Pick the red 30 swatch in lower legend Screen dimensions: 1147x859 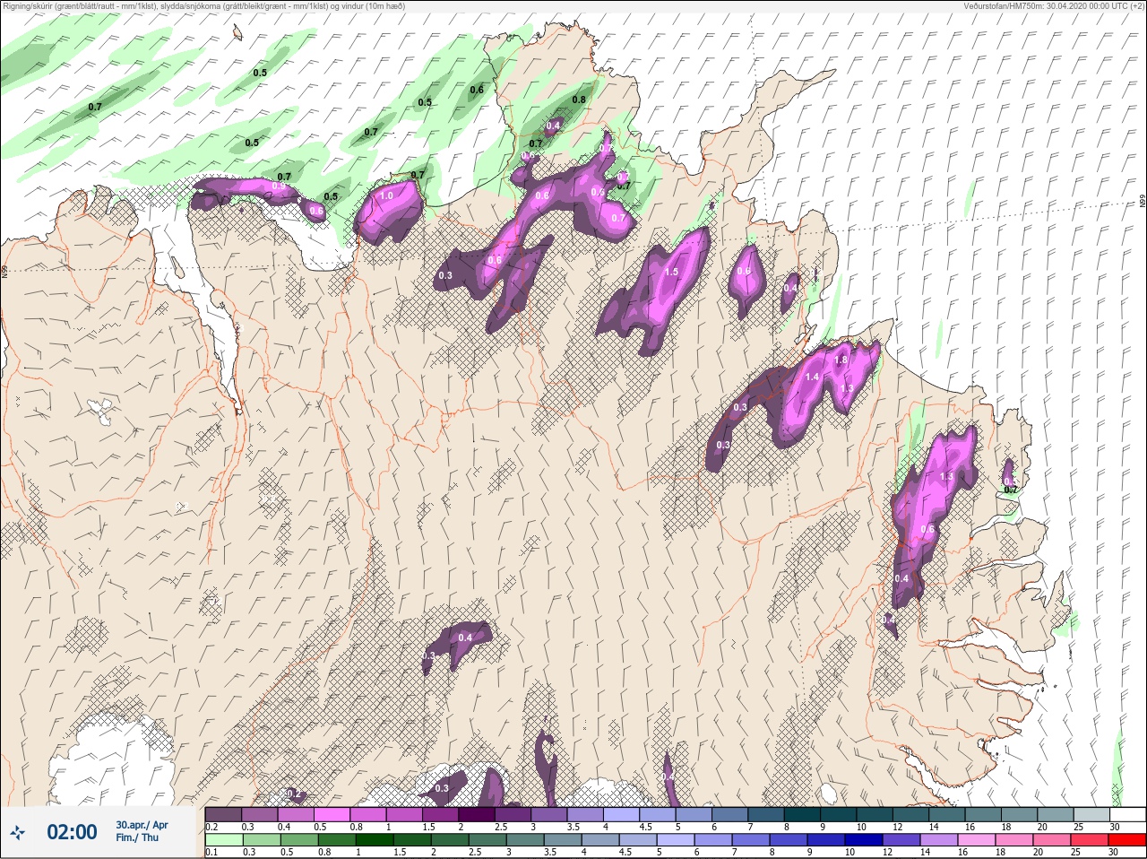point(1127,841)
